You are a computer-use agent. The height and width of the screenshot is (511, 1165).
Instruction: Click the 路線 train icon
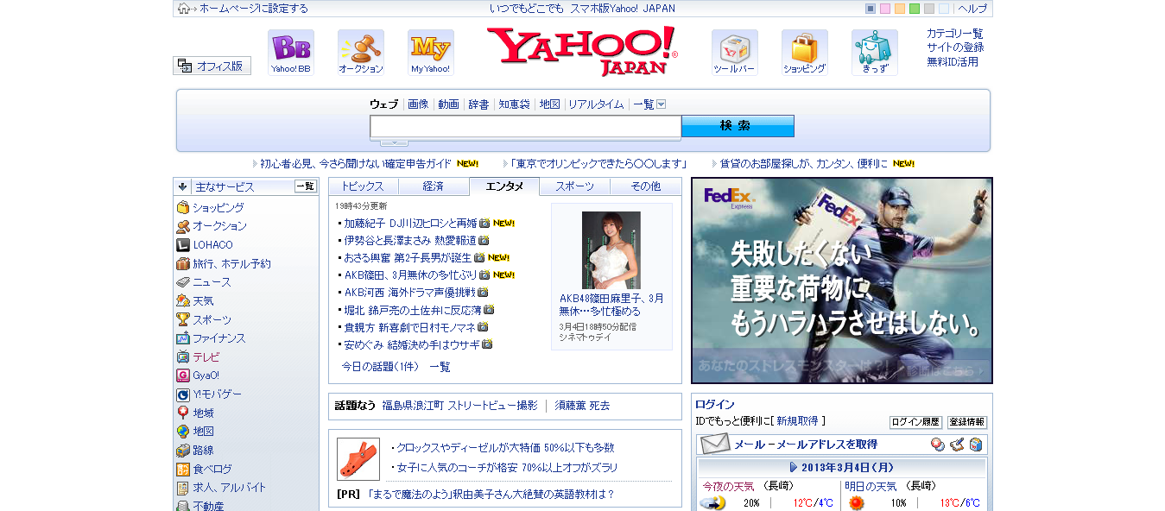tap(183, 451)
